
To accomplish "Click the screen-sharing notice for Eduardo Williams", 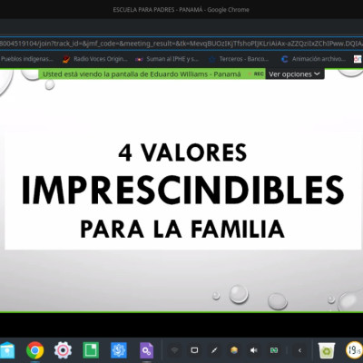I will [x=142, y=74].
